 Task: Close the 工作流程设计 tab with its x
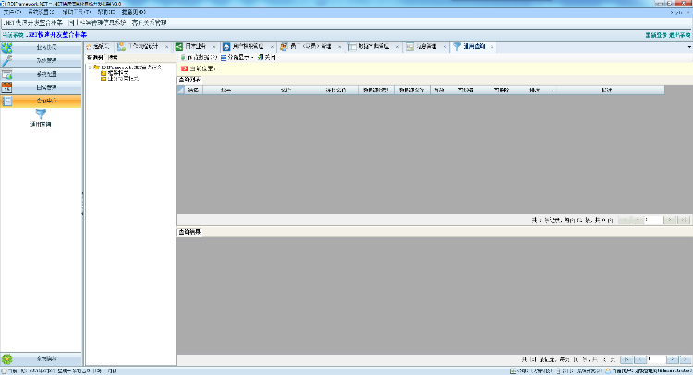pyautogui.click(x=166, y=47)
